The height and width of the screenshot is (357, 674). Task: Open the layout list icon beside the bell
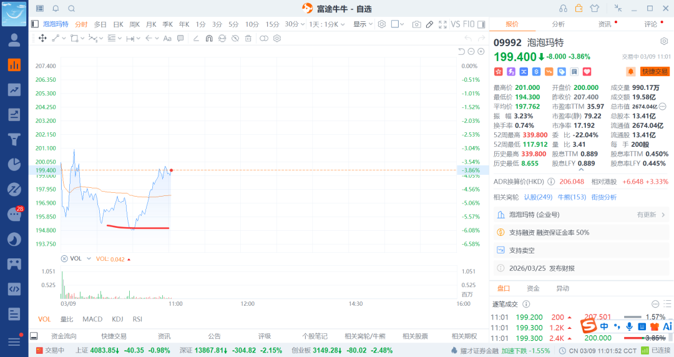click(40, 9)
